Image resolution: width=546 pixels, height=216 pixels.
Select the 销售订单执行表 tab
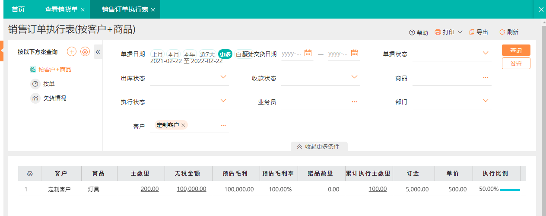tap(125, 9)
